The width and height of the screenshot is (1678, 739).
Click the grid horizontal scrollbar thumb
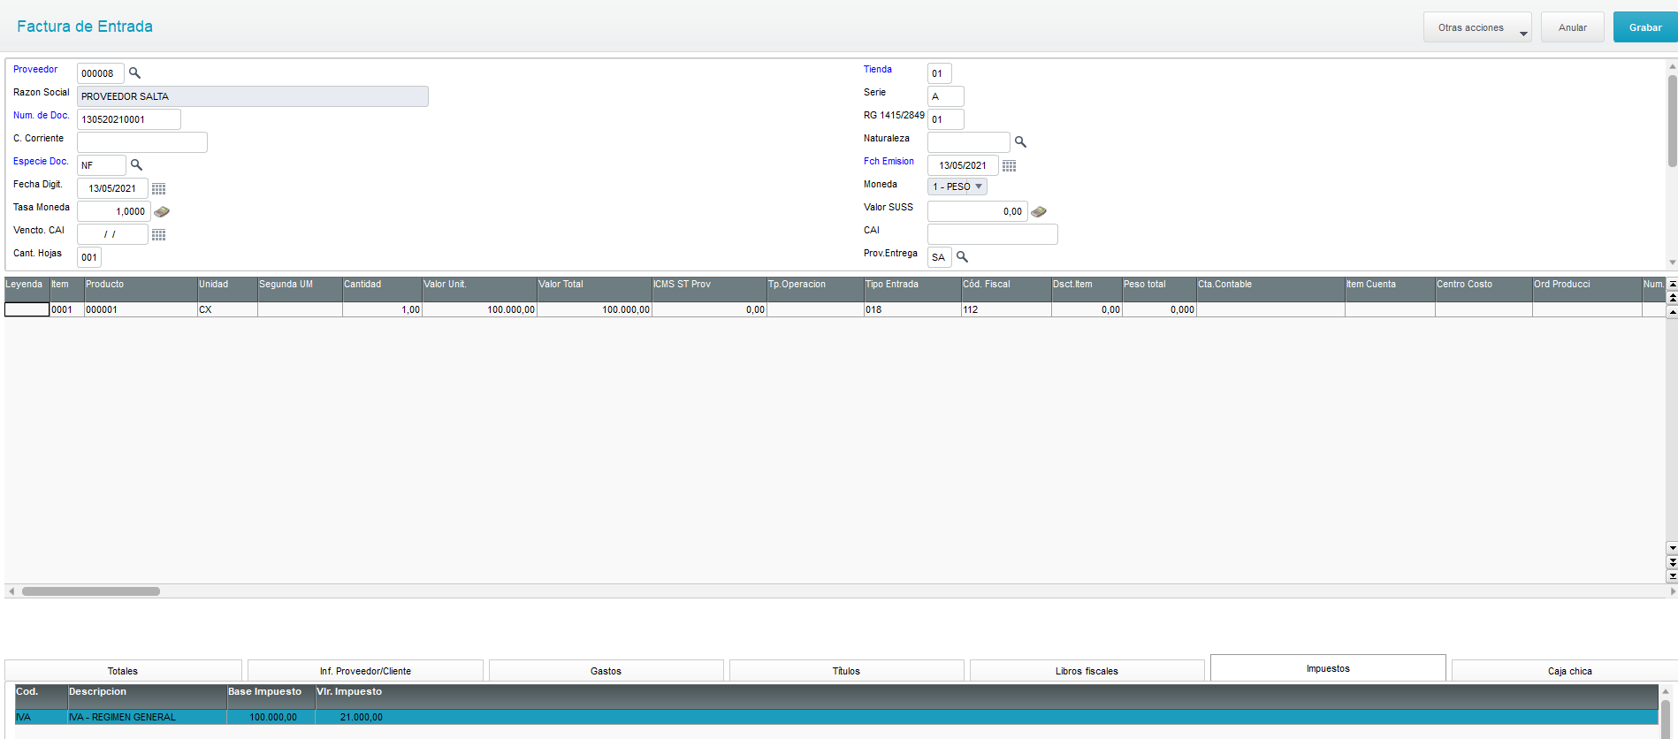pos(91,591)
